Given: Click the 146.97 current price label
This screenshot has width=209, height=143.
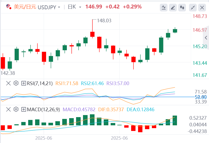Looking at the screenshot, I should point(200,30).
